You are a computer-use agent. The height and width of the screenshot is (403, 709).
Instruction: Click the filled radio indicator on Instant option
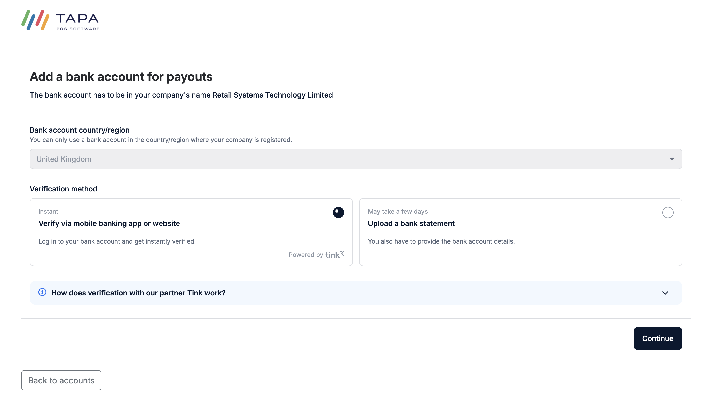tap(338, 213)
